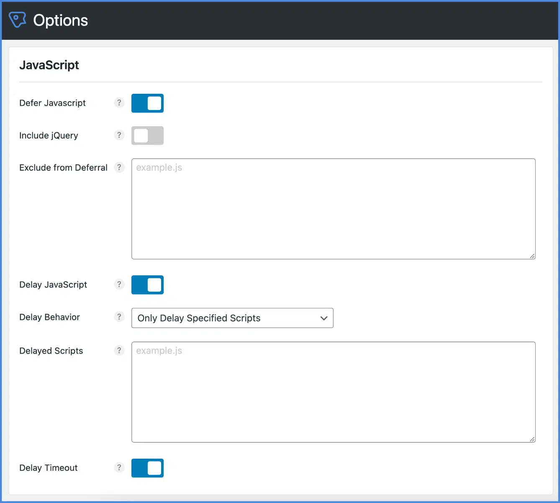Click the Options page title
The height and width of the screenshot is (503, 560).
click(x=60, y=20)
